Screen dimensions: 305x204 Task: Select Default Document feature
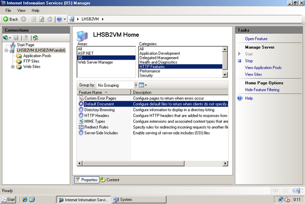[x=99, y=104]
